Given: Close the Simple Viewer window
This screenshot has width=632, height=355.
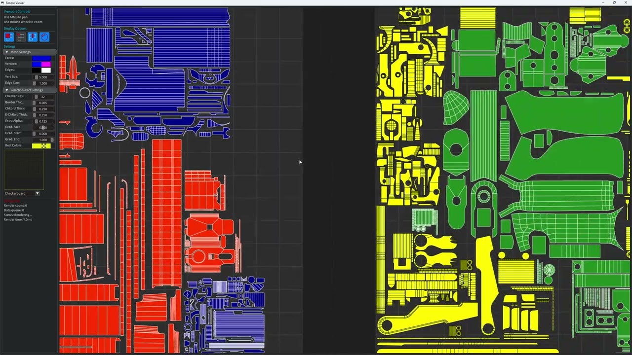Looking at the screenshot, I should [626, 3].
